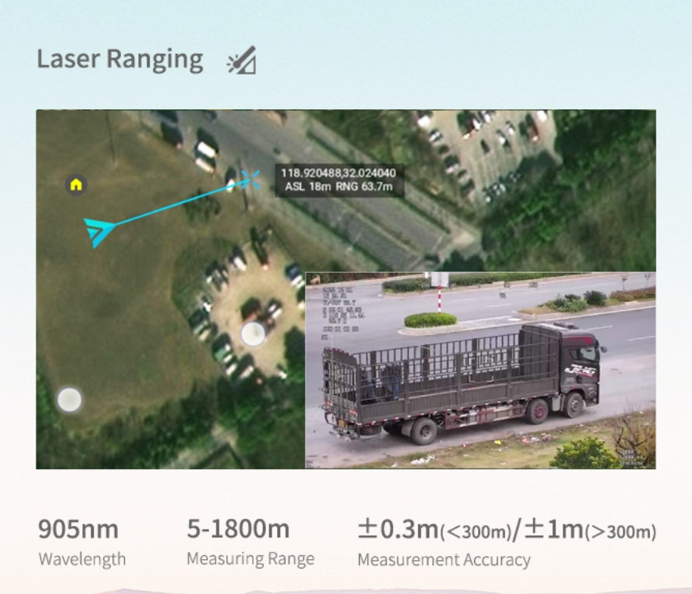Screen dimensions: 692x594
Task: Click the Measurement Accuracy label
Action: (x=444, y=560)
